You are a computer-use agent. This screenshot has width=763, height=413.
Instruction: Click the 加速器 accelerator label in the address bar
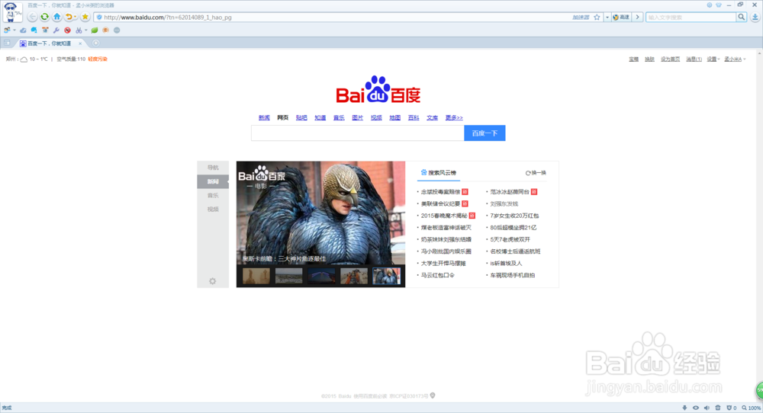[581, 17]
